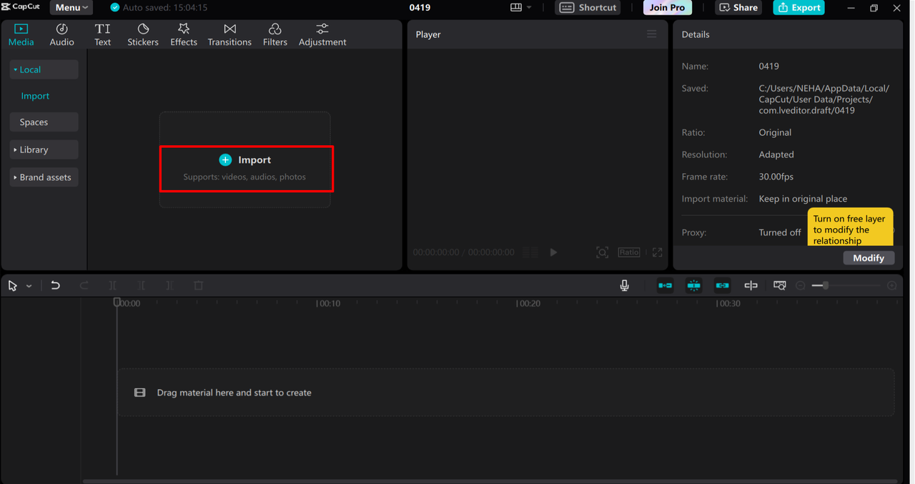Click the Undo arrow in timeline toolbar
This screenshot has width=915, height=484.
click(55, 285)
